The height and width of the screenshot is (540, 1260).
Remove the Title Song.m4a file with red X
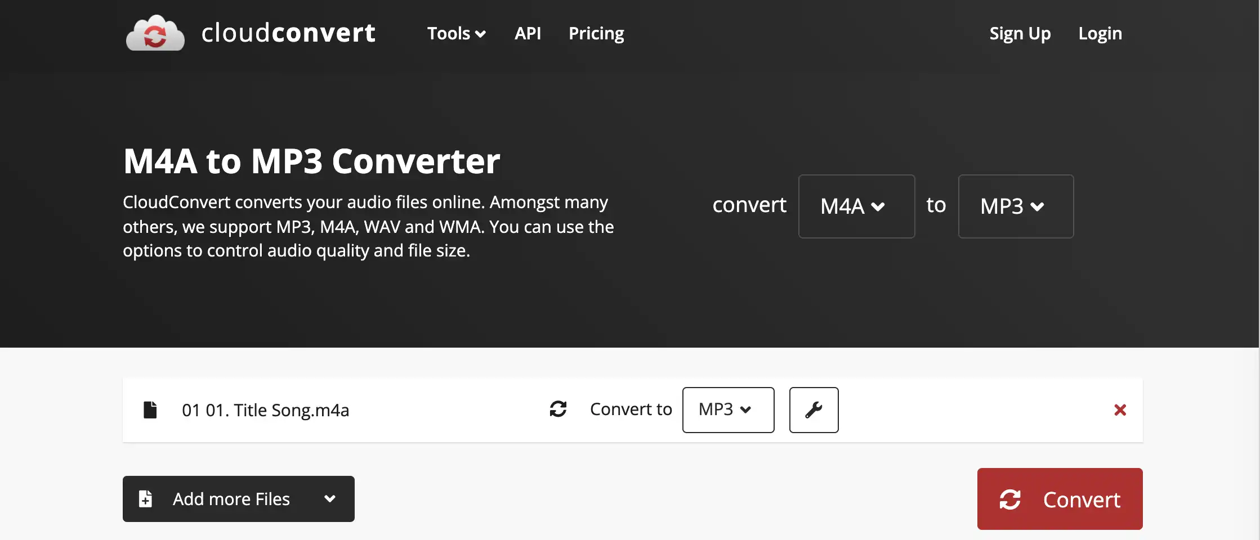[1120, 410]
